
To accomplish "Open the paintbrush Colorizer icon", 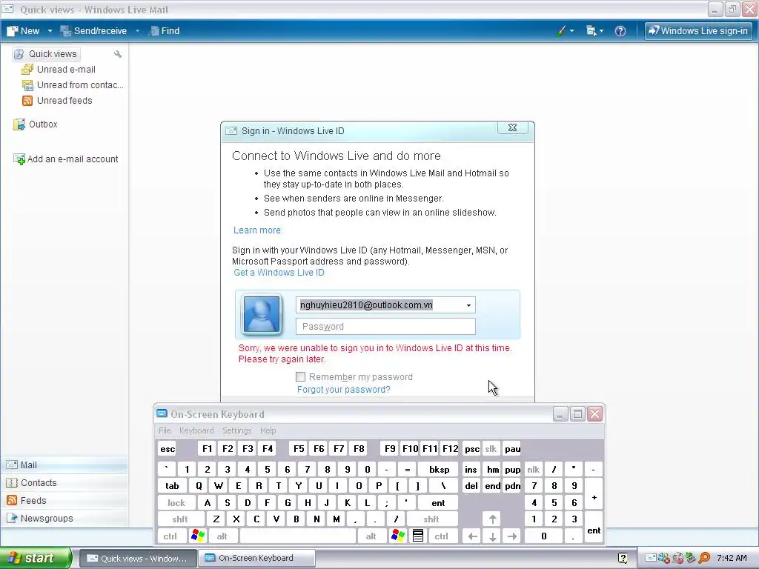I will (561, 31).
